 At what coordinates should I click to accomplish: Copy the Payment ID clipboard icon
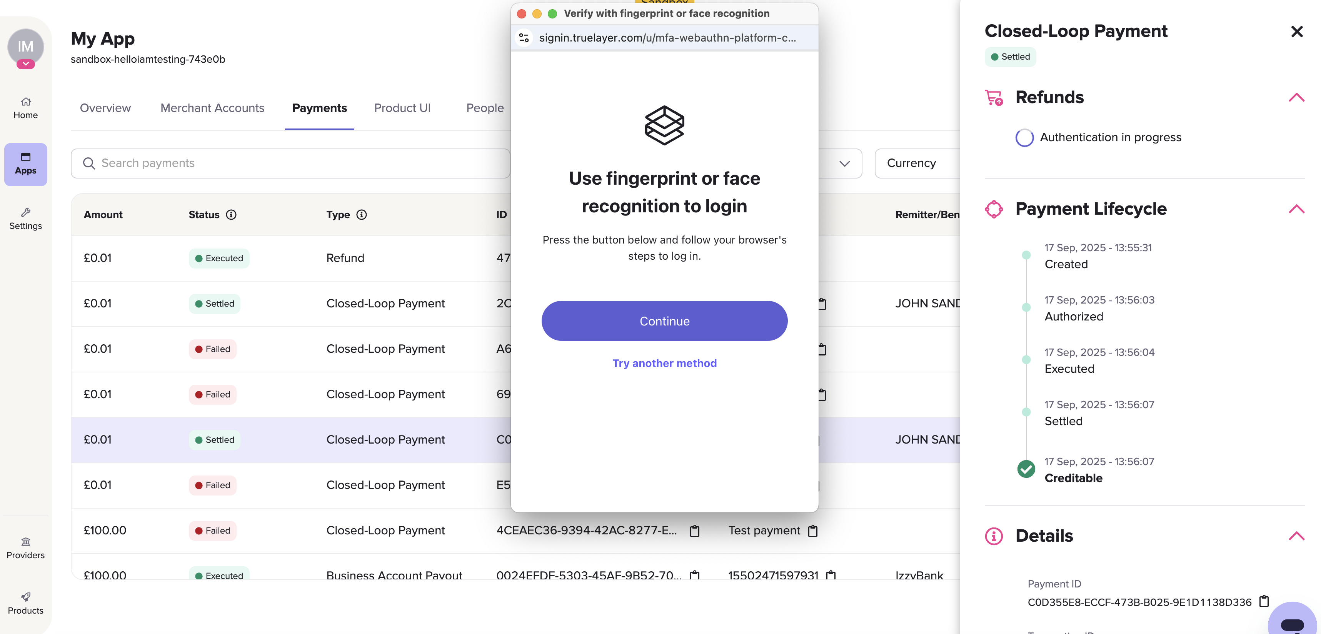[x=1264, y=601]
